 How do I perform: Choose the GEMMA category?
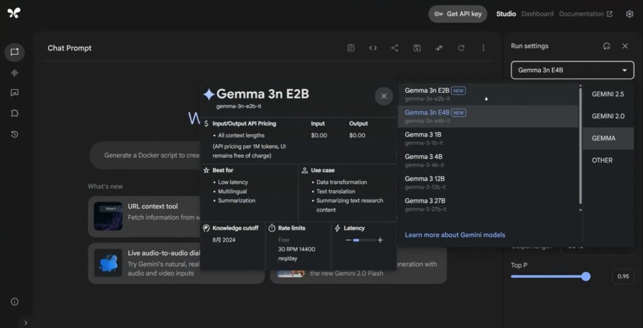(608, 139)
